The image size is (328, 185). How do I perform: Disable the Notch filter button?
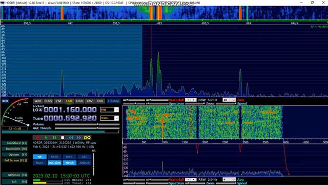(x=70, y=163)
